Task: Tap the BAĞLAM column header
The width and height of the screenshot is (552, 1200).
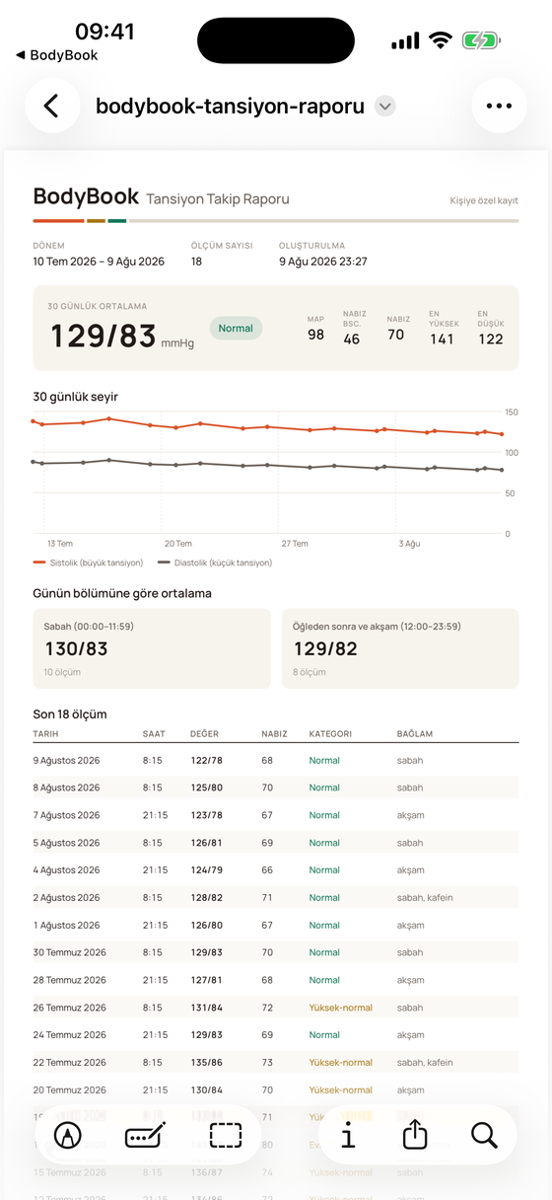Action: coord(414,734)
